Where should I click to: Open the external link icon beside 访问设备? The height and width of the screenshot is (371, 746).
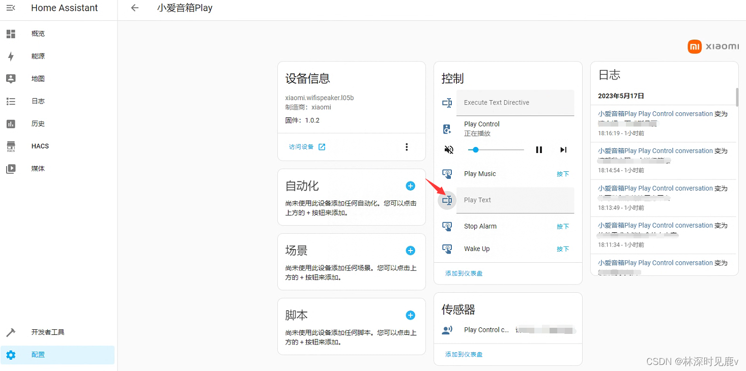[322, 147]
